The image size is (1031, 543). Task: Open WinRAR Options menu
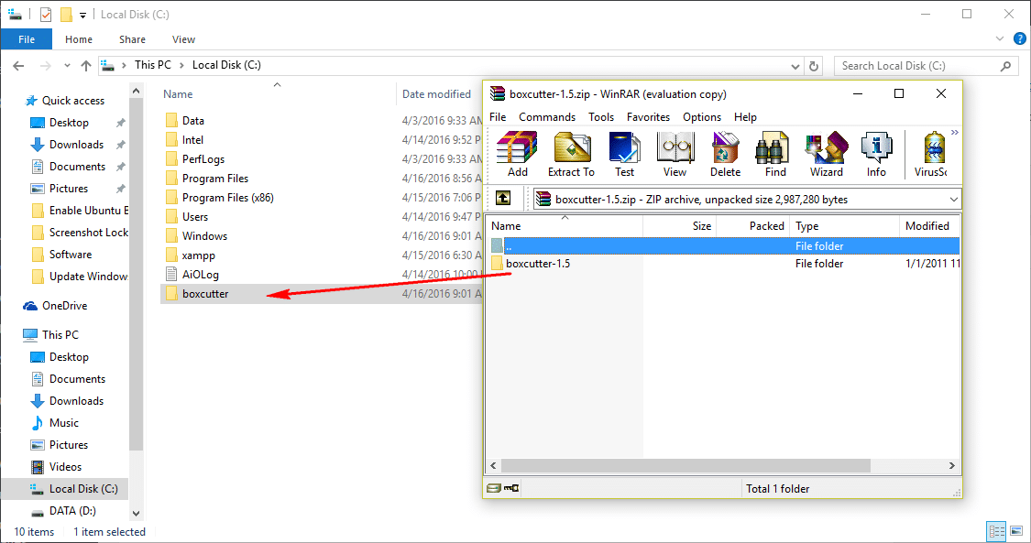point(702,117)
